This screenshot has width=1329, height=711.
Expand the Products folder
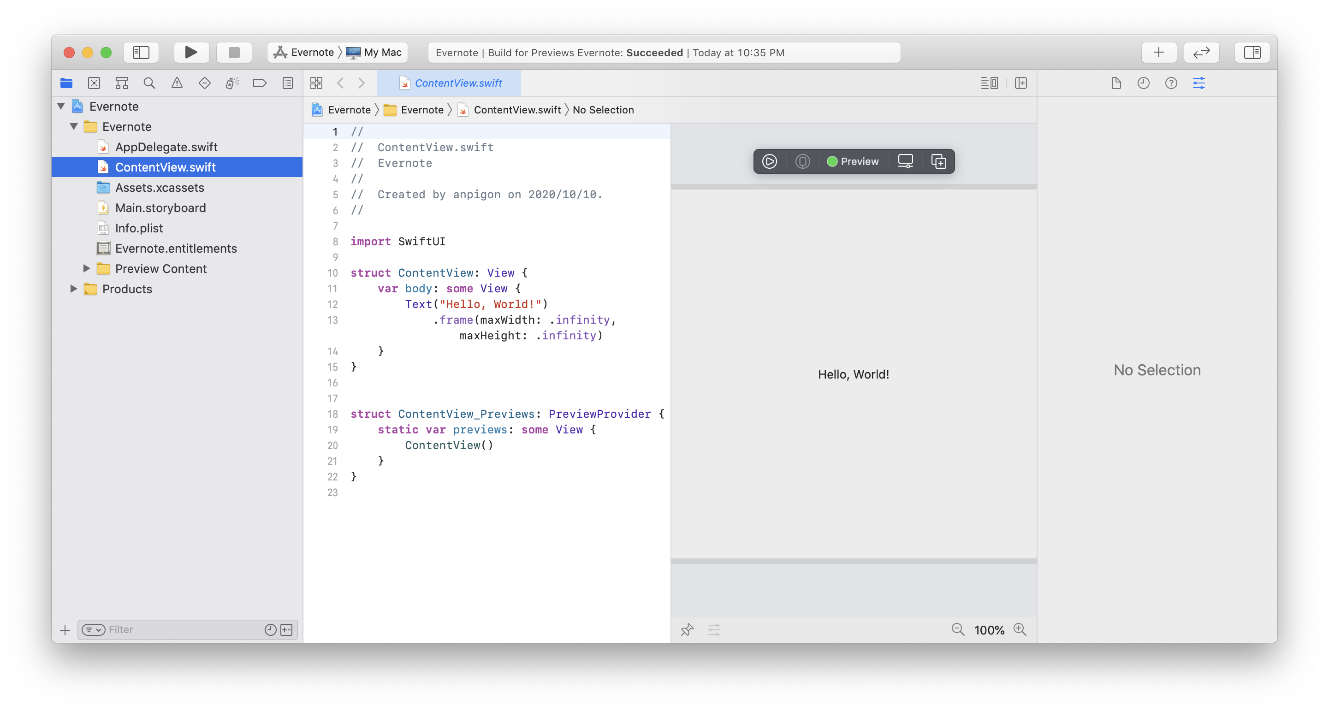[74, 289]
